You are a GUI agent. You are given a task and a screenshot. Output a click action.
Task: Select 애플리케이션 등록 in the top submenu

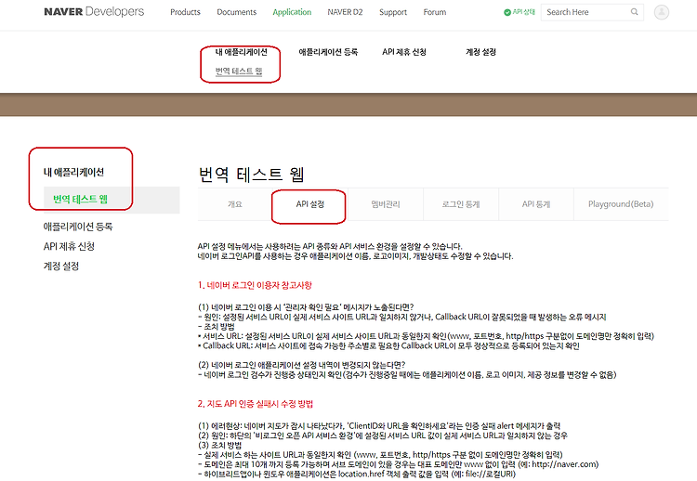(328, 52)
